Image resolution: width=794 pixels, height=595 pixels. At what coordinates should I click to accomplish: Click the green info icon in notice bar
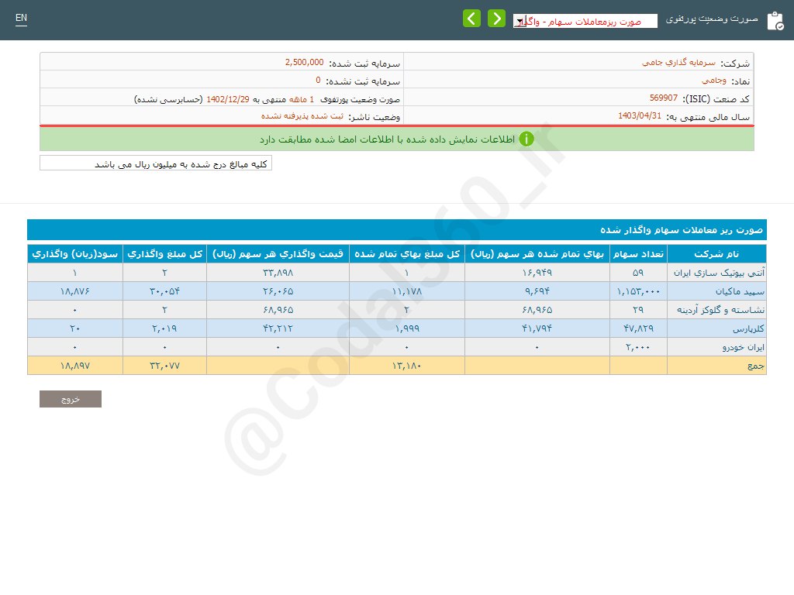click(x=526, y=139)
